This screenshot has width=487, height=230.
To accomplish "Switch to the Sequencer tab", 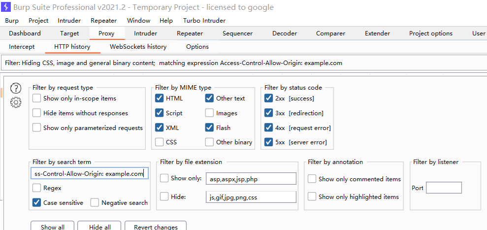I will 238,33.
